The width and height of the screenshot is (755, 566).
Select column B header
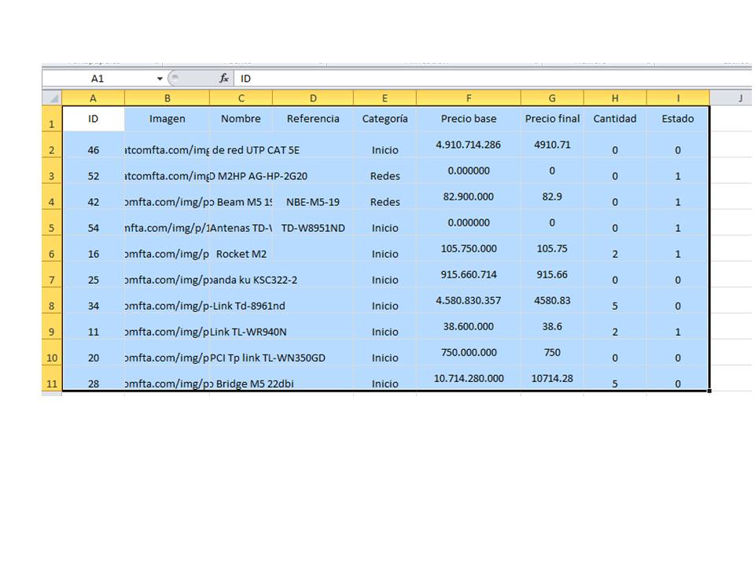(167, 98)
